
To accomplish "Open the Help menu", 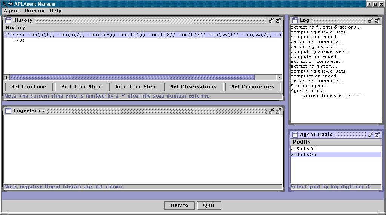I will 55,11.
